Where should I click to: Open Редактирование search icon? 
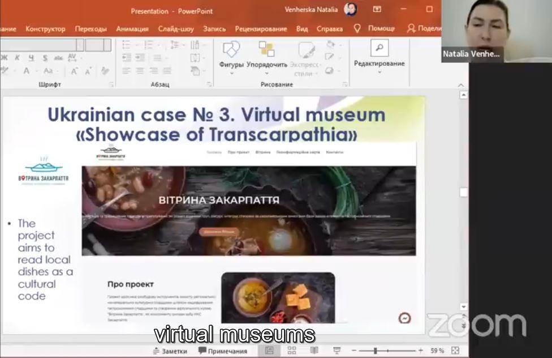[x=379, y=48]
